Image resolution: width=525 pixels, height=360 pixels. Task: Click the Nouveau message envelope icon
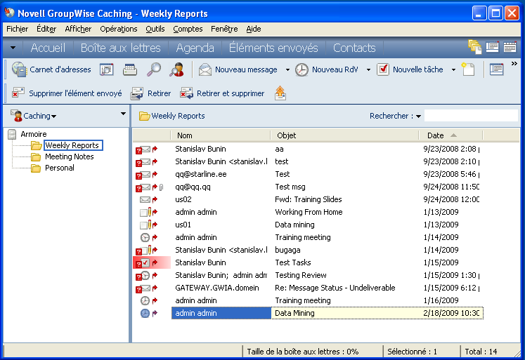205,69
